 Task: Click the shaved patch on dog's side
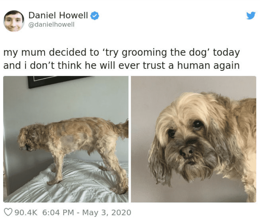(68, 141)
